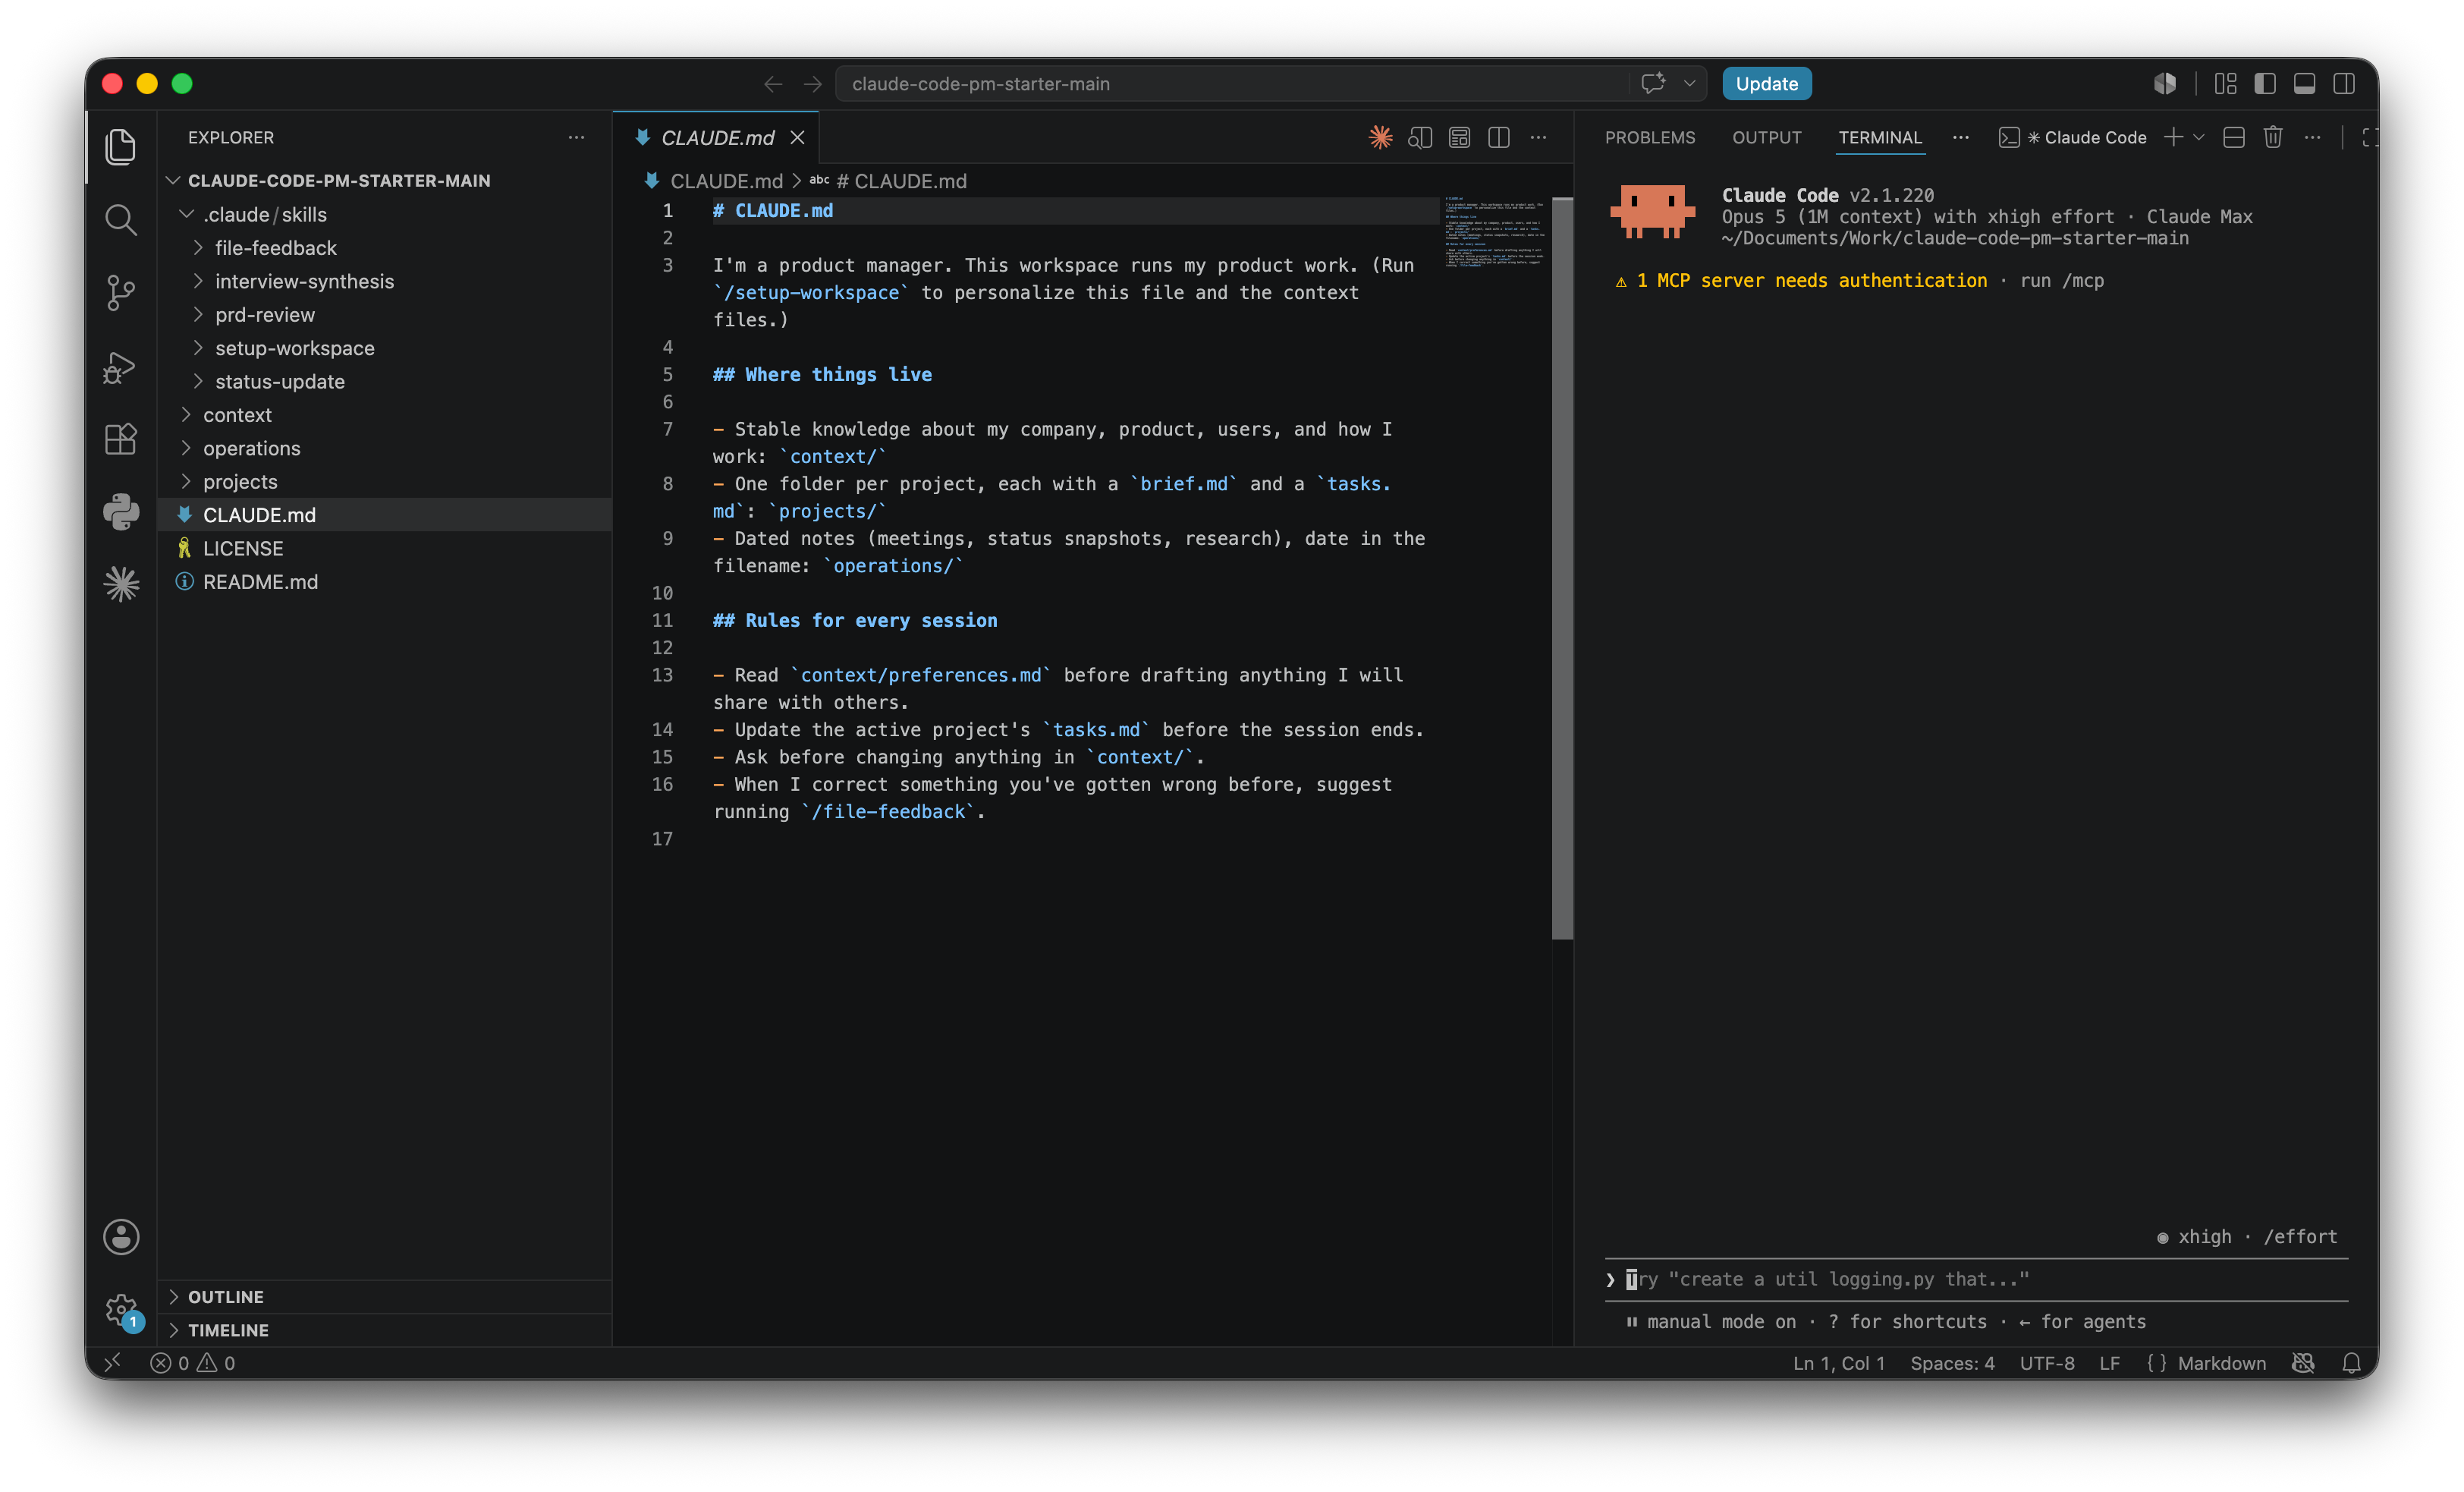Customize layout icon in title bar
Screen dimensions: 2464x1492
point(2225,84)
